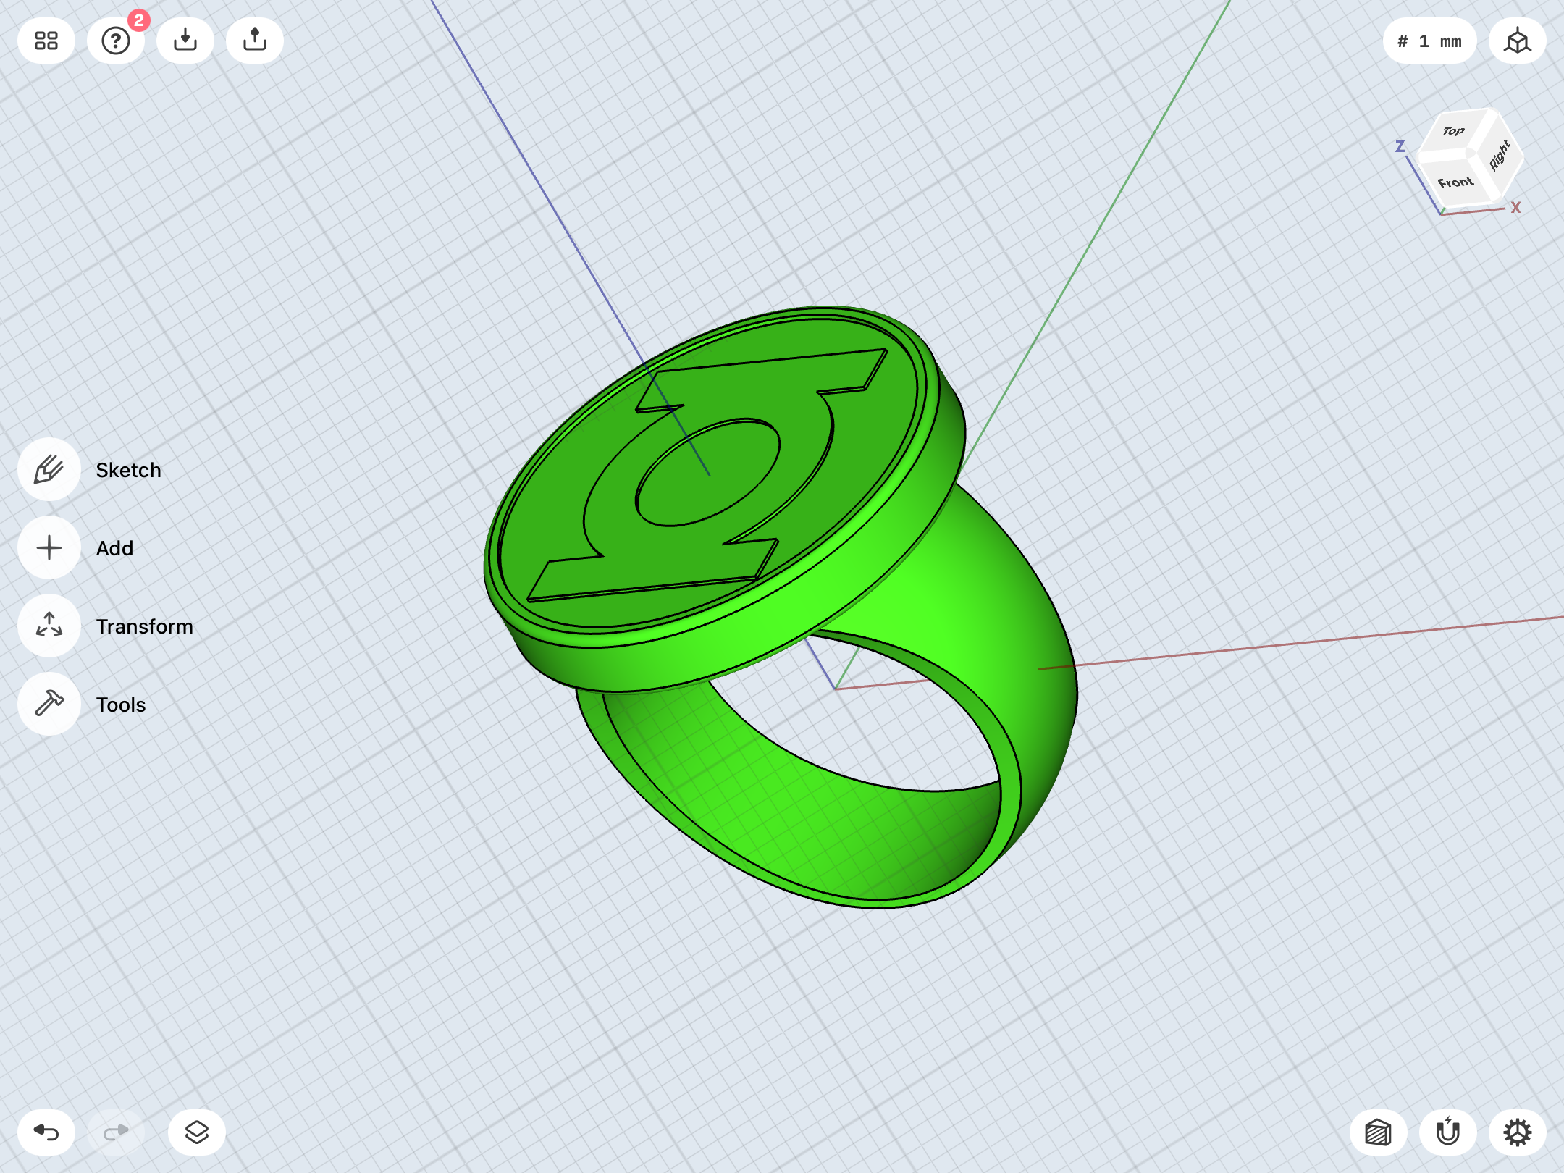The image size is (1564, 1173).
Task: Toggle the snapping magnet
Action: point(1448,1132)
